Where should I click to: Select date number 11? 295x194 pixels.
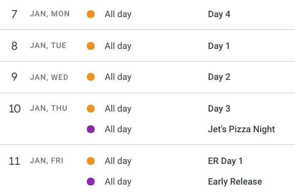pyautogui.click(x=15, y=161)
